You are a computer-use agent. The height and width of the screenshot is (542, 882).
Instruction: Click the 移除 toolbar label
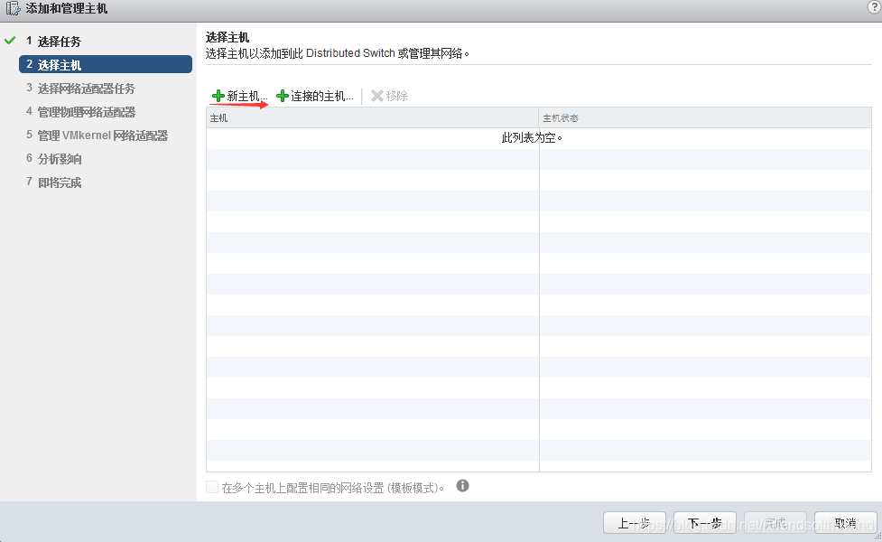396,97
